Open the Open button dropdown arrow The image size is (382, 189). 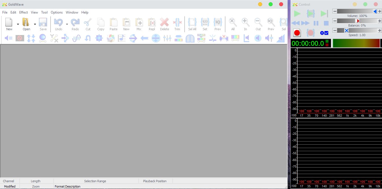(35, 24)
